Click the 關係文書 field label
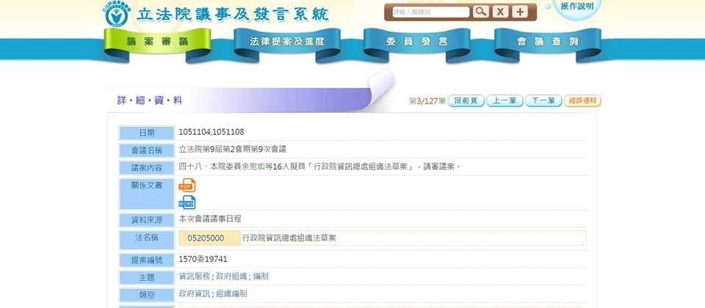This screenshot has width=705, height=308. 147,194
